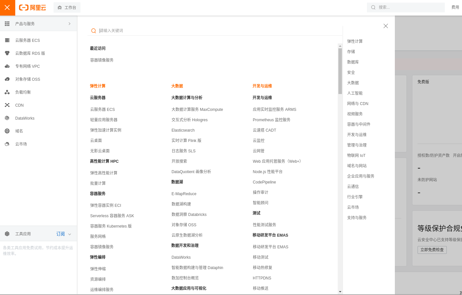Open 弹性加速计算实例 link

pyautogui.click(x=106, y=130)
